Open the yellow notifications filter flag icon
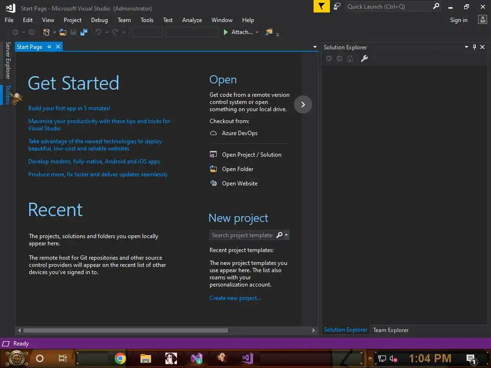491x368 pixels. click(x=322, y=6)
